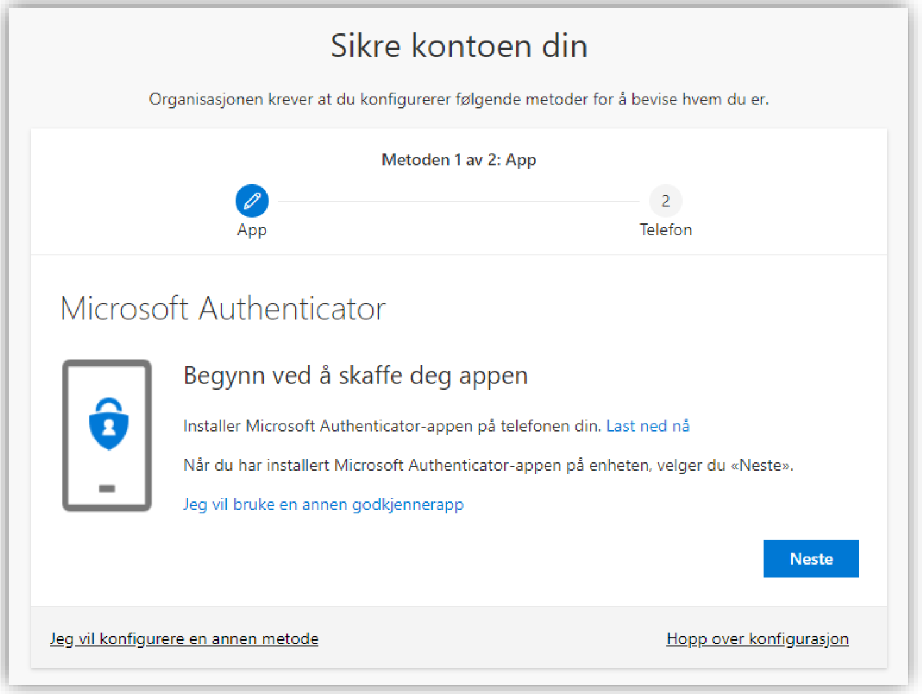Click the 'Organisasjonen krever' description line
Image resolution: width=922 pixels, height=694 pixels.
(x=459, y=99)
